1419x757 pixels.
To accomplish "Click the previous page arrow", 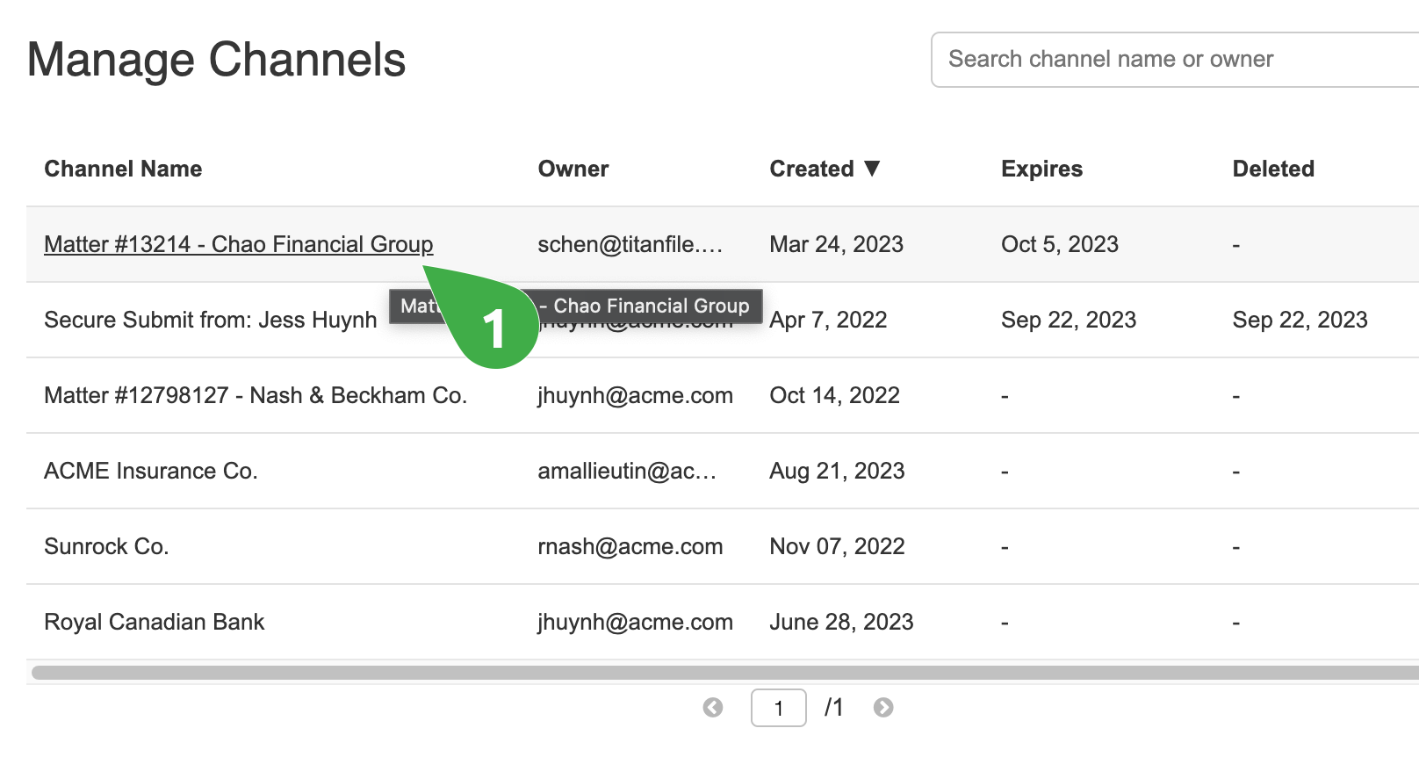I will [x=713, y=707].
